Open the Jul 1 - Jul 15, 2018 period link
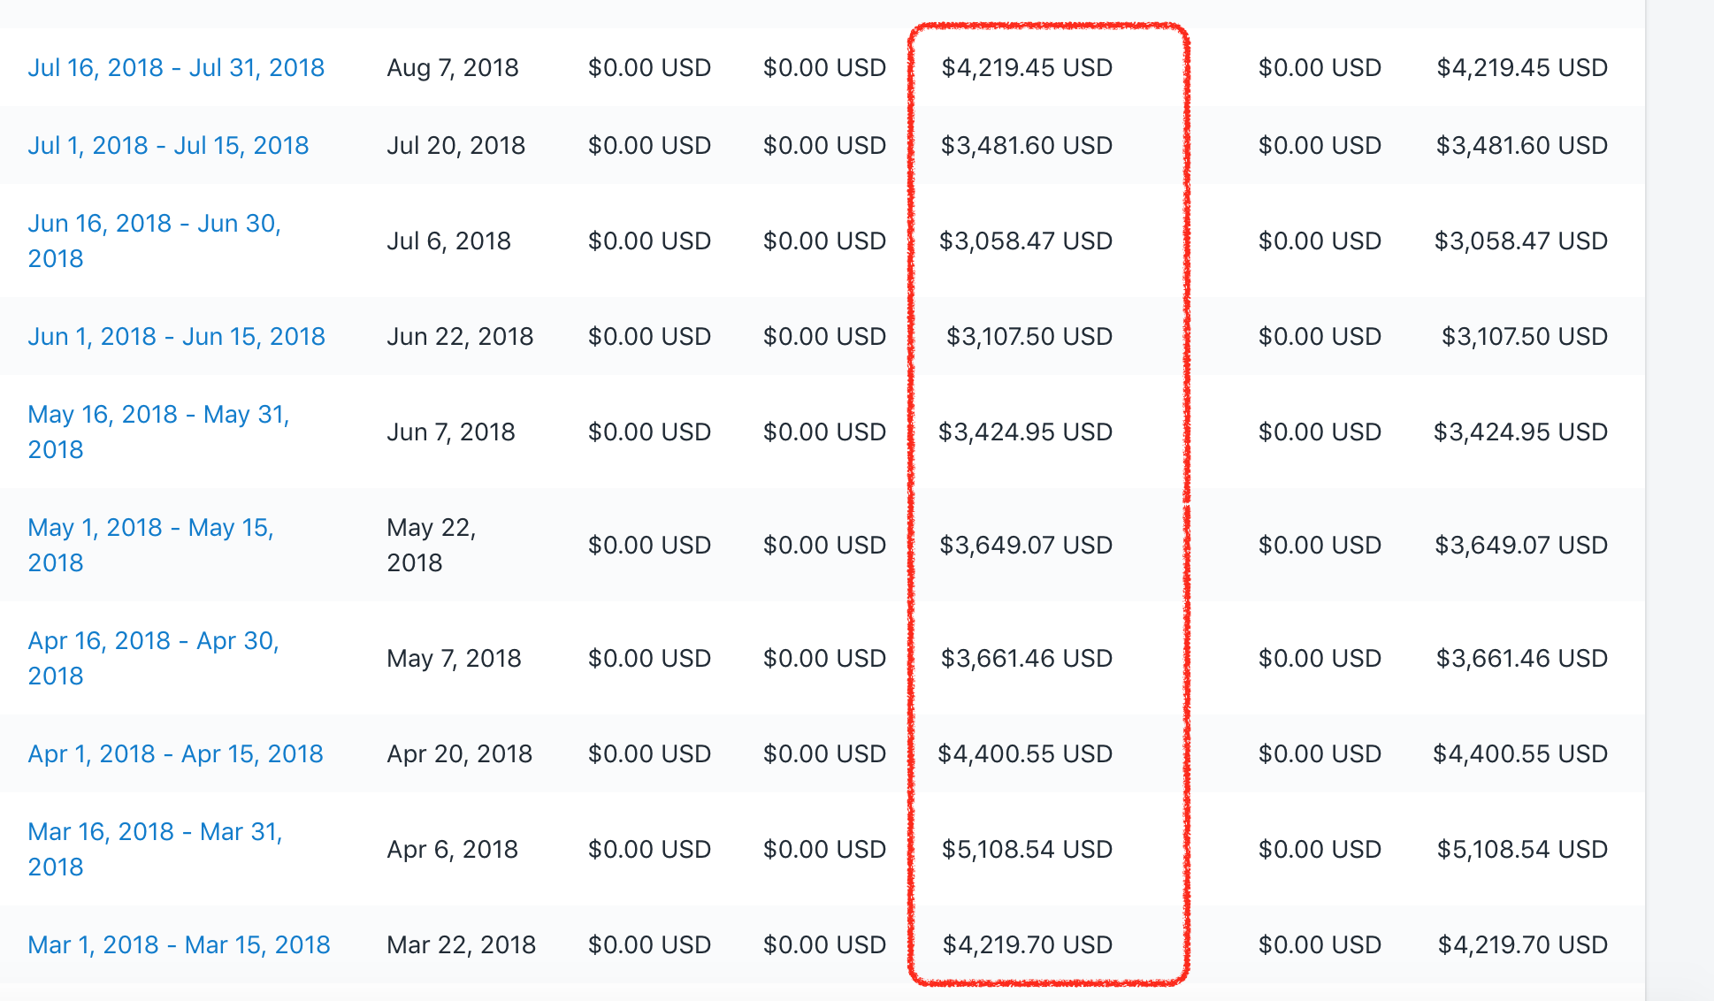The width and height of the screenshot is (1714, 1001). click(x=168, y=146)
